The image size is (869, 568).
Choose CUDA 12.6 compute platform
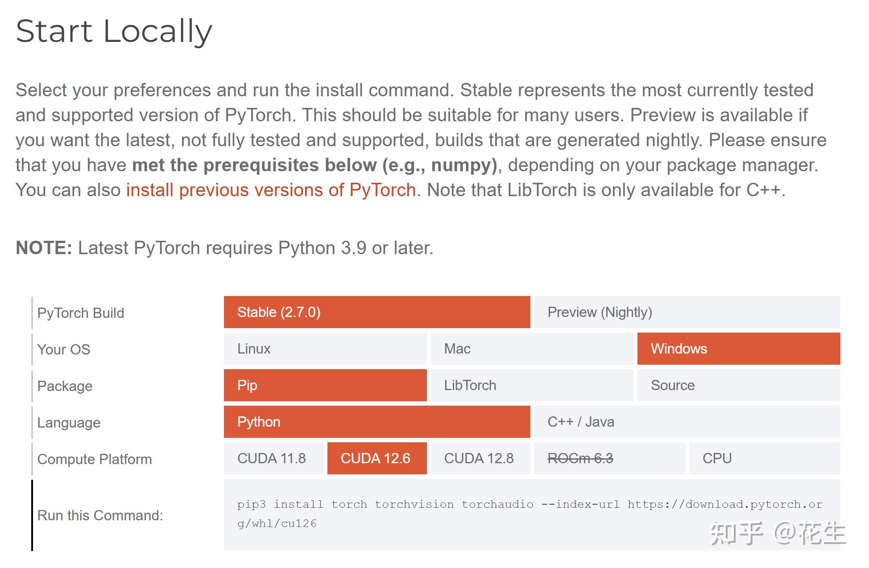click(377, 458)
